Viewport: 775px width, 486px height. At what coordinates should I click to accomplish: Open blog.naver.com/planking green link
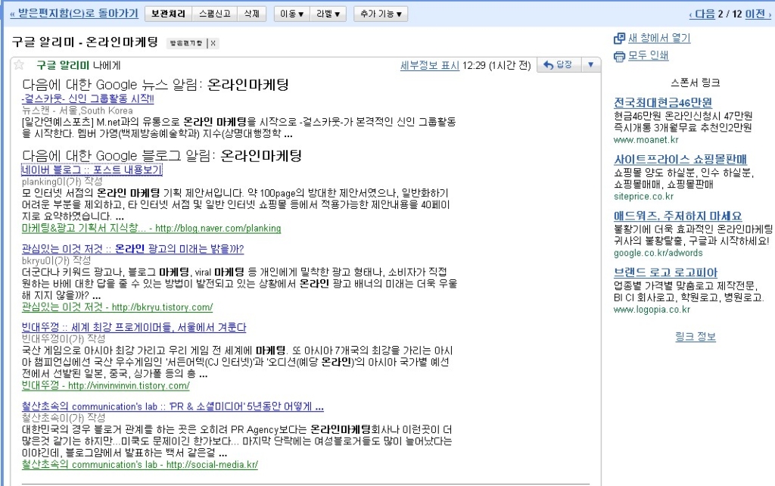(x=151, y=228)
